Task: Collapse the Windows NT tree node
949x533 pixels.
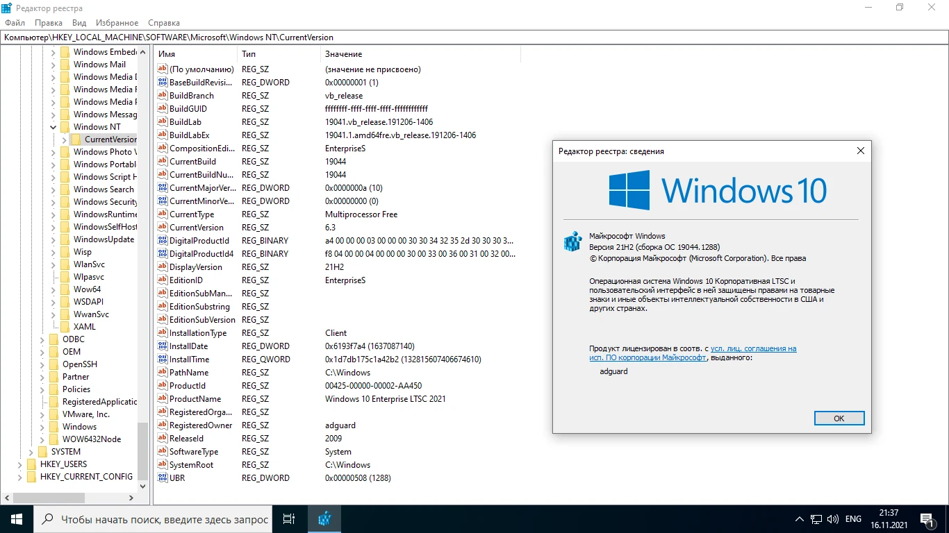Action: pos(53,127)
